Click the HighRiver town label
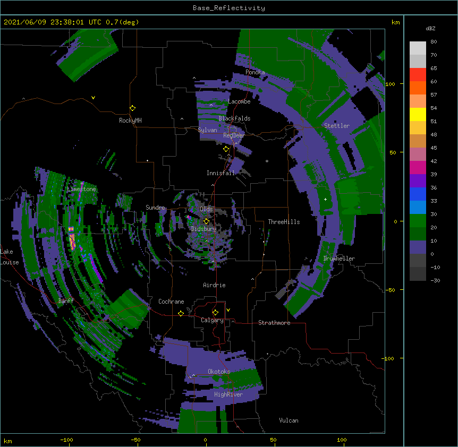The image size is (458, 447). point(228,394)
